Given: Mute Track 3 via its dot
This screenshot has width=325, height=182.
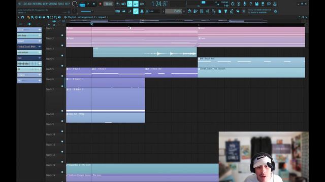Looking at the screenshot, I should pos(62,56).
